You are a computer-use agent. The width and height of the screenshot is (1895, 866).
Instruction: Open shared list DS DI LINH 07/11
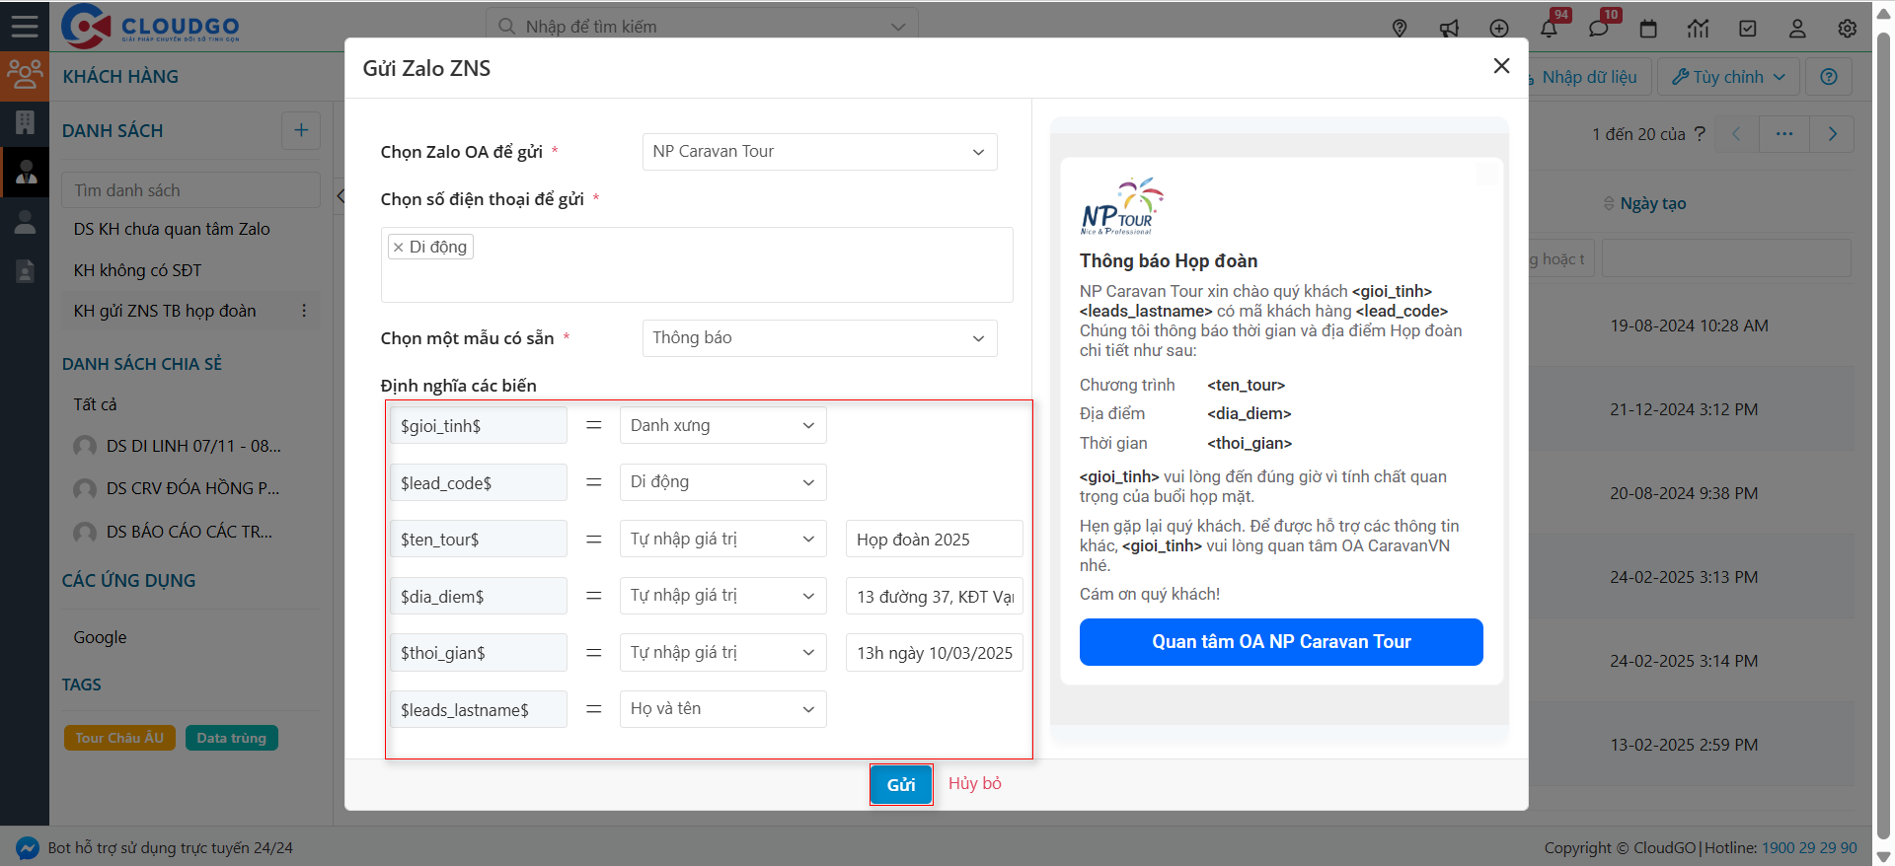pyautogui.click(x=193, y=446)
